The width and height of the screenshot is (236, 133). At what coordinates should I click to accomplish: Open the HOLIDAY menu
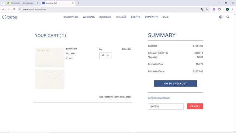[121, 17]
